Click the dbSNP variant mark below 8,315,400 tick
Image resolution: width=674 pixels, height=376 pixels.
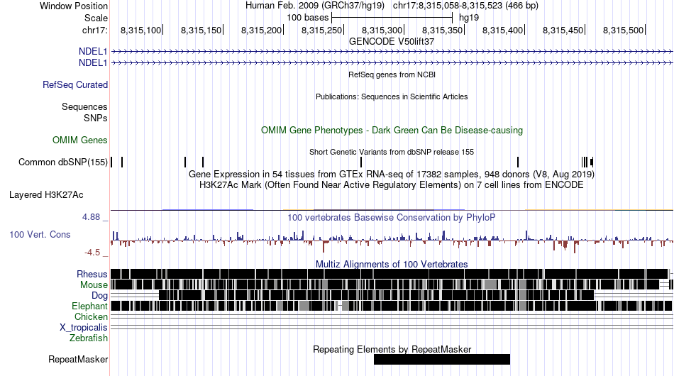pyautogui.click(x=518, y=162)
